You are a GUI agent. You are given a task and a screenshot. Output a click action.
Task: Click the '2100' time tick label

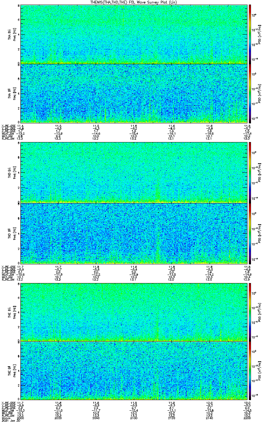coord(134,418)
